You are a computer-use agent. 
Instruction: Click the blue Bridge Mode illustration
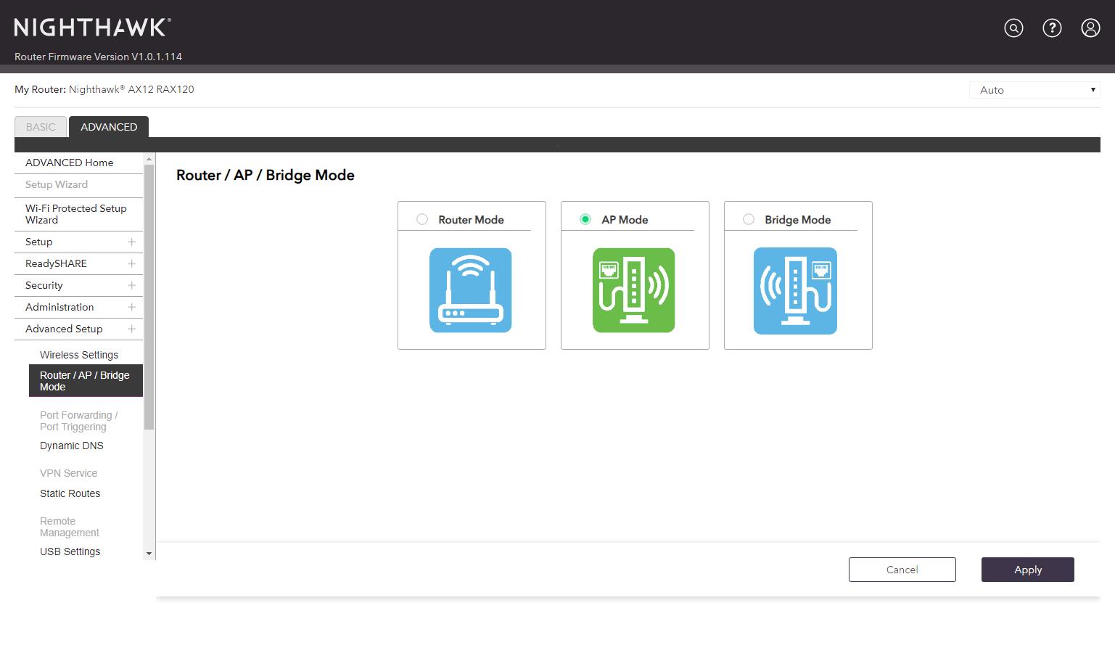click(x=795, y=290)
